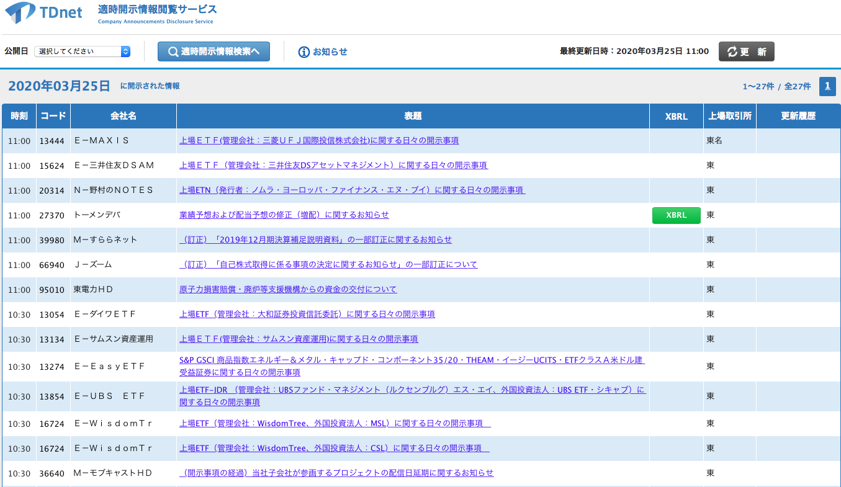Open 2019年12月期決算補足説明資料 correction link
841x487 pixels.
(316, 240)
